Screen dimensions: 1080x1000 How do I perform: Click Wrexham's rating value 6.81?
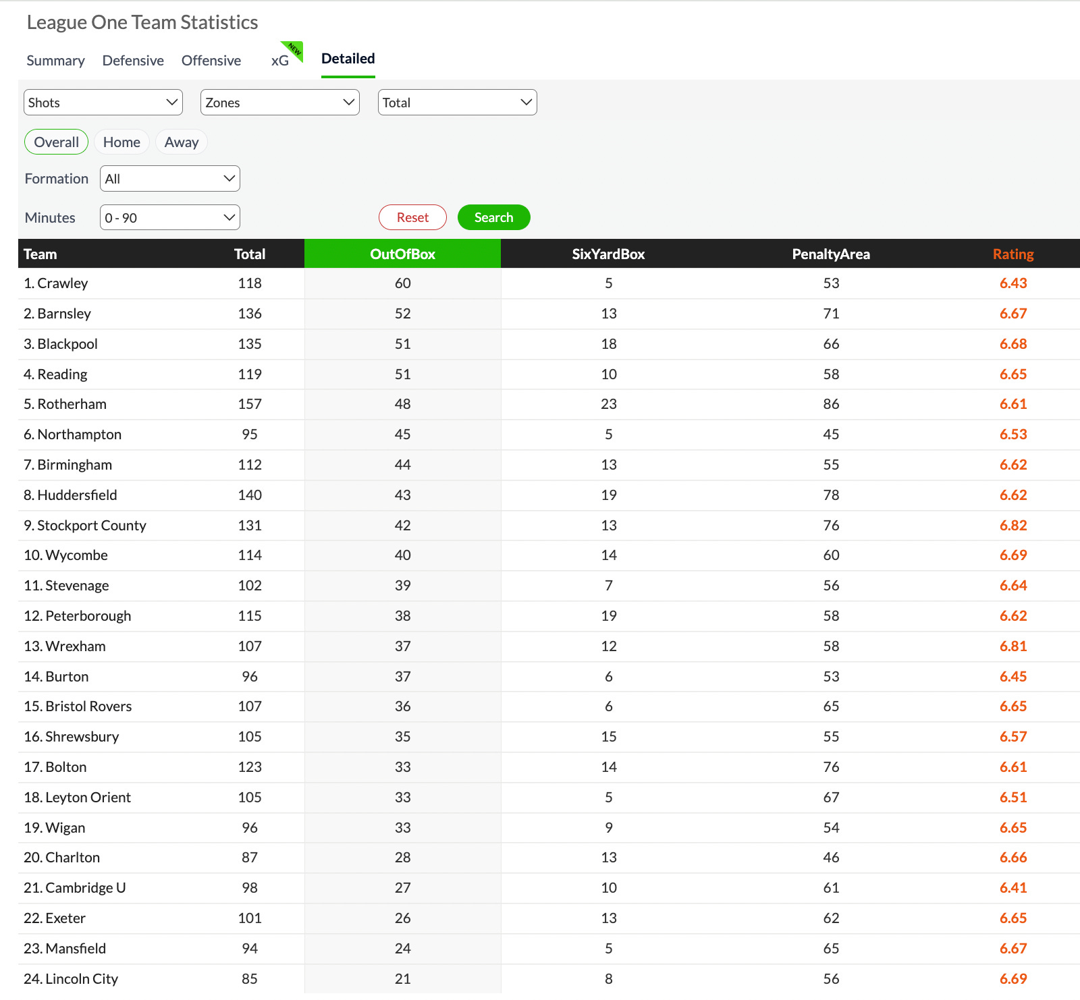pos(1013,646)
